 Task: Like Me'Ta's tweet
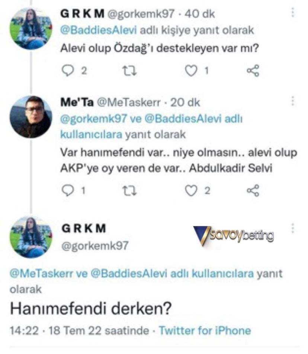tap(191, 190)
